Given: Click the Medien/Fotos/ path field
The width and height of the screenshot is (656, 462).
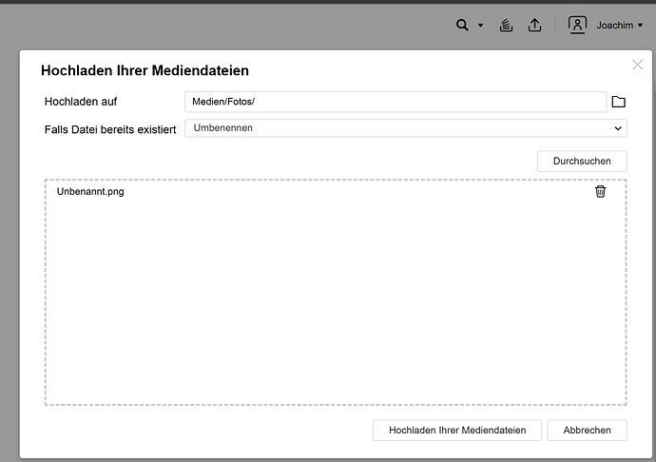Looking at the screenshot, I should tap(395, 102).
